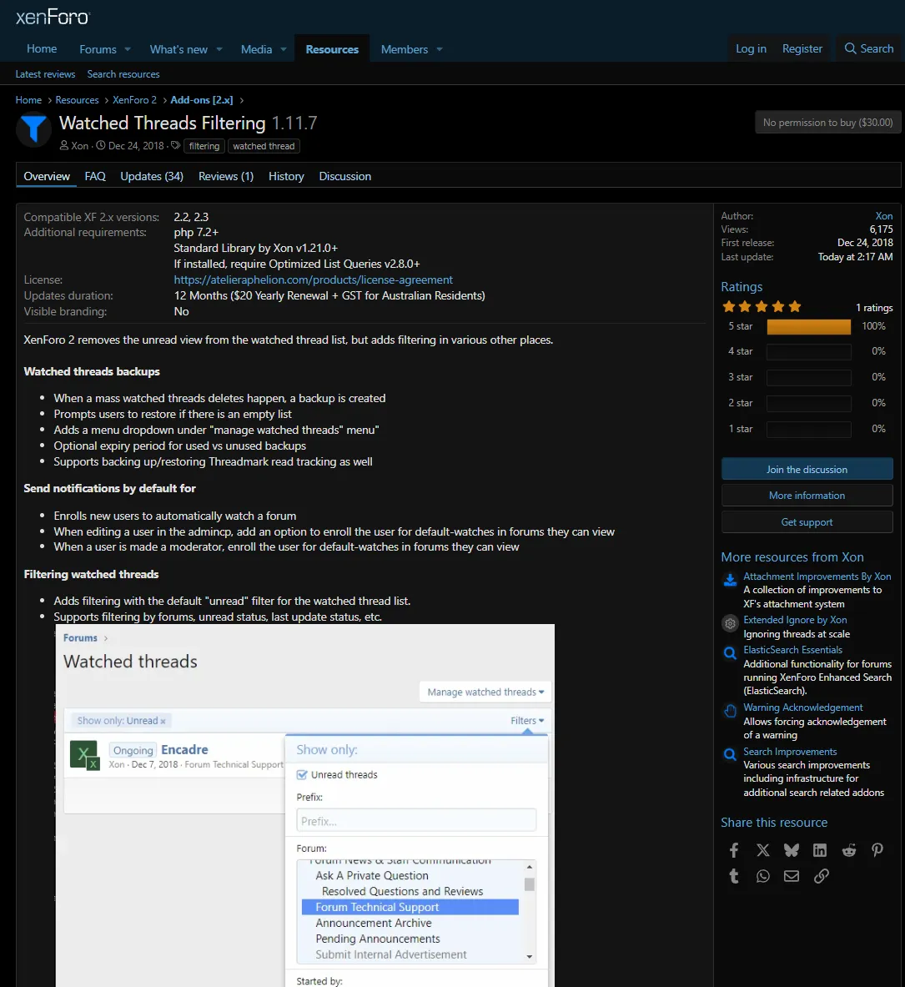Open the atelieraphelion license agreement link
The height and width of the screenshot is (987, 905).
tap(314, 280)
